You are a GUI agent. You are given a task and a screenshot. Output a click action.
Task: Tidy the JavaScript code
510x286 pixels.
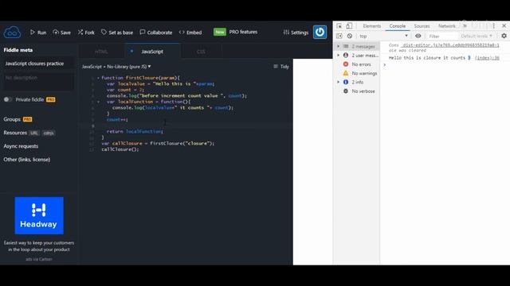click(281, 67)
